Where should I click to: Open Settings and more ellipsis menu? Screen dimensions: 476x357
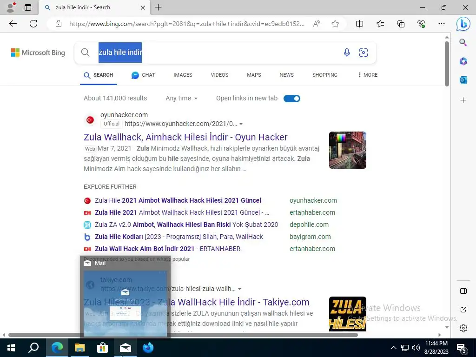click(442, 24)
